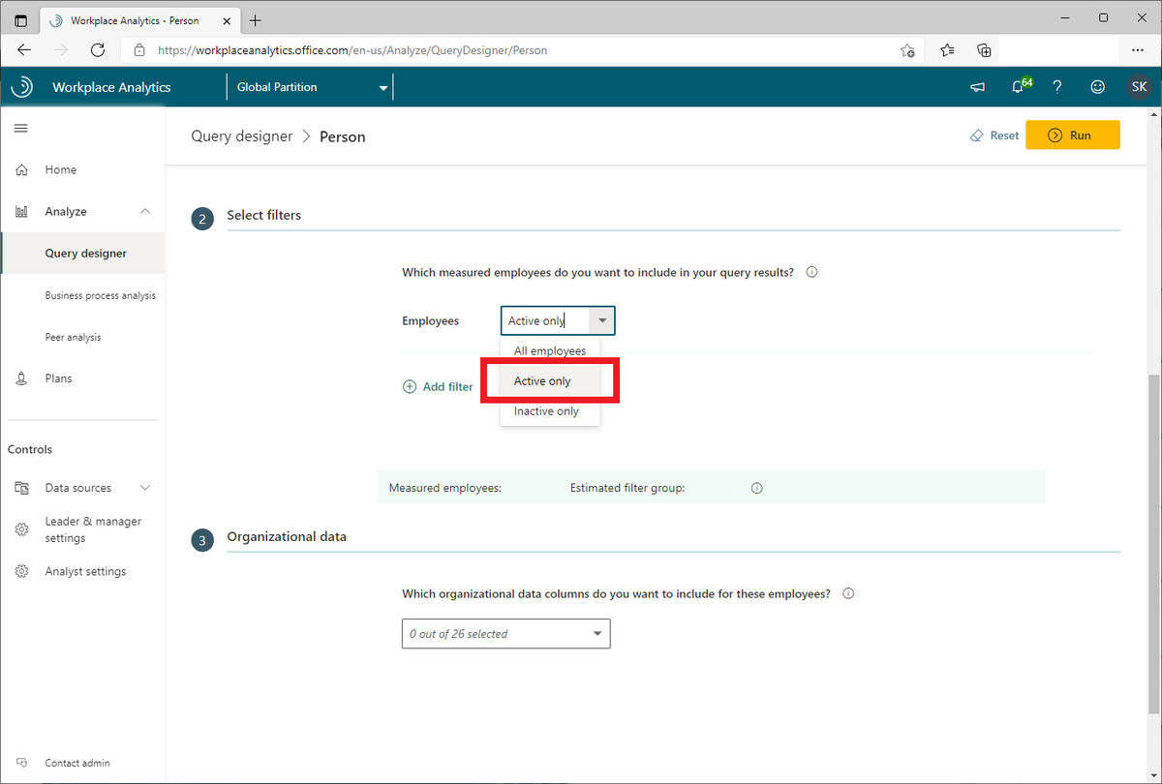Click info icon beside Estimated filter group
This screenshot has width=1162, height=784.
pos(756,489)
